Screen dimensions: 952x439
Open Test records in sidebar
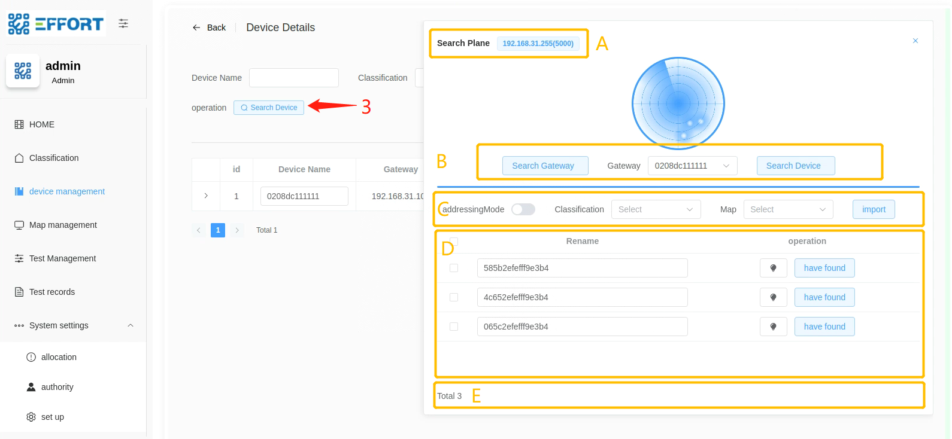[52, 292]
